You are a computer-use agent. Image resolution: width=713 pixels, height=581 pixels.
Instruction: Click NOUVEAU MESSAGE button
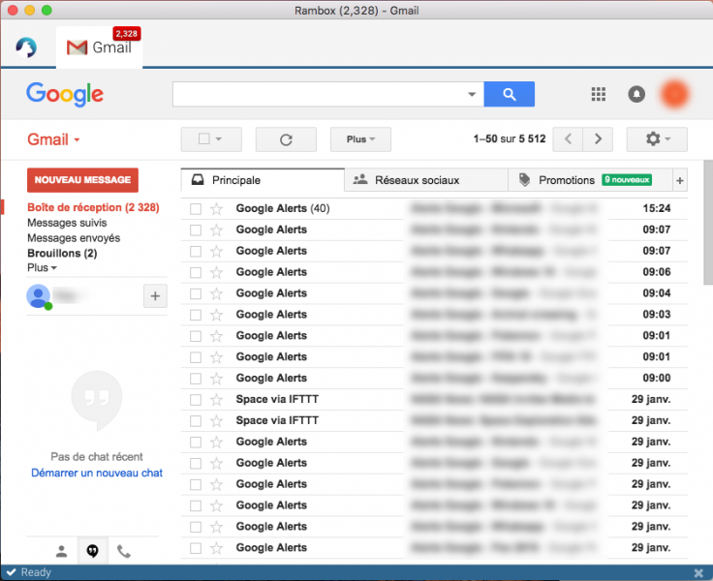click(x=82, y=180)
